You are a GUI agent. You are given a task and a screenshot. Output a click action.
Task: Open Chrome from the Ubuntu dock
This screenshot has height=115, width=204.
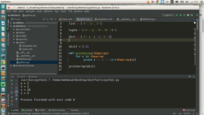[x=3, y=62]
